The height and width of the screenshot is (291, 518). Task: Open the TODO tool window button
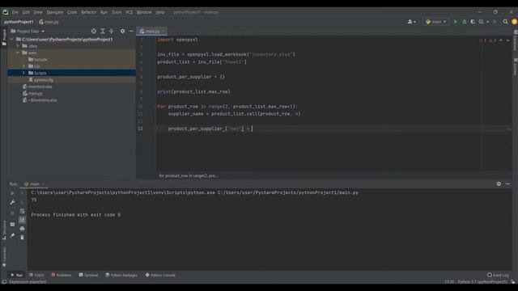(36, 275)
